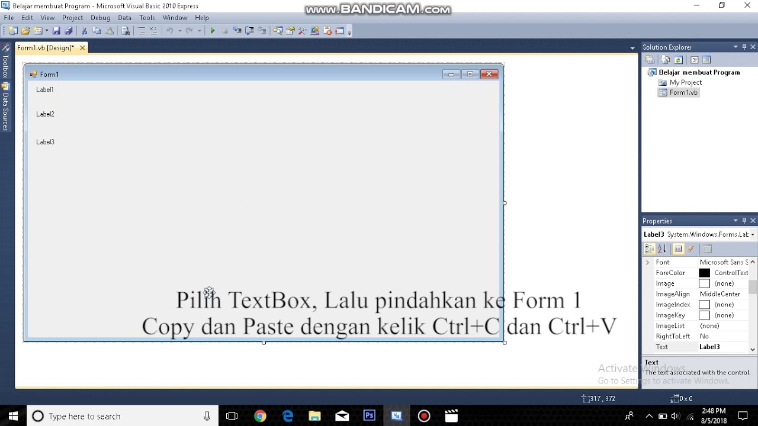Image resolution: width=758 pixels, height=426 pixels.
Task: Open the Label3 object selector dropdown
Action: coord(753,234)
